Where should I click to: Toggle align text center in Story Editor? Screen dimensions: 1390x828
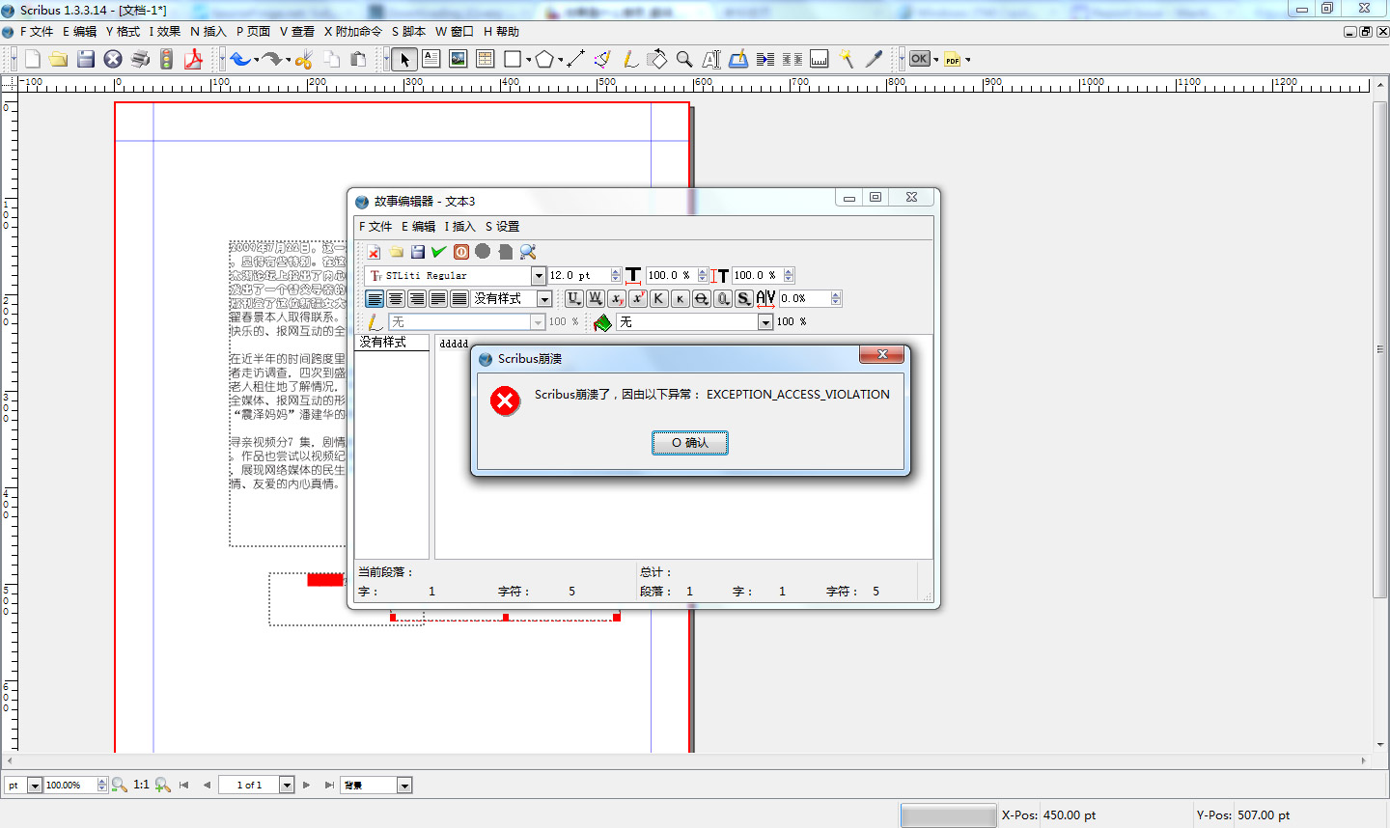[396, 299]
